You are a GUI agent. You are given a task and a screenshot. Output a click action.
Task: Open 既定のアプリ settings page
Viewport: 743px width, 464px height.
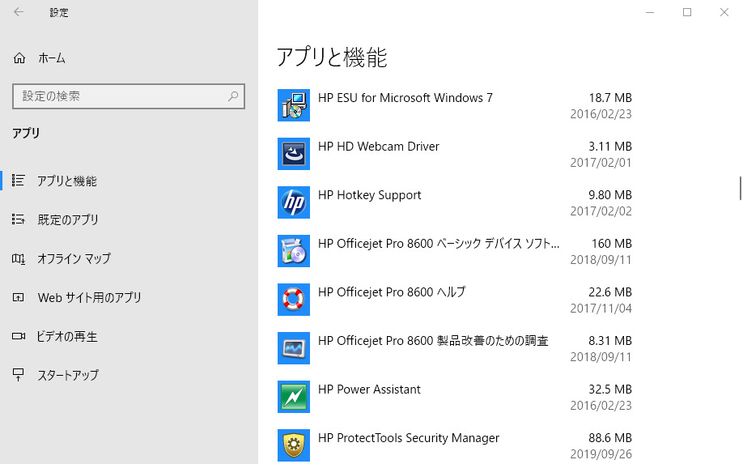click(x=67, y=219)
